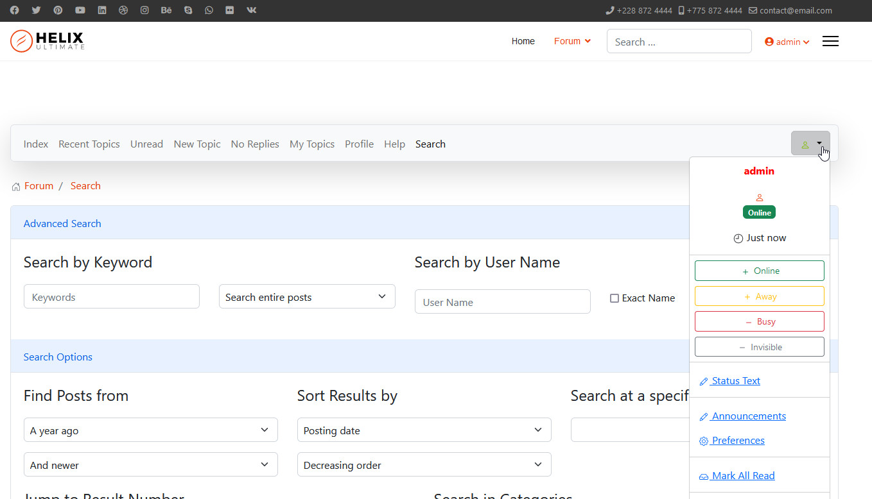Tick the Exact Name checkbox

click(x=615, y=298)
